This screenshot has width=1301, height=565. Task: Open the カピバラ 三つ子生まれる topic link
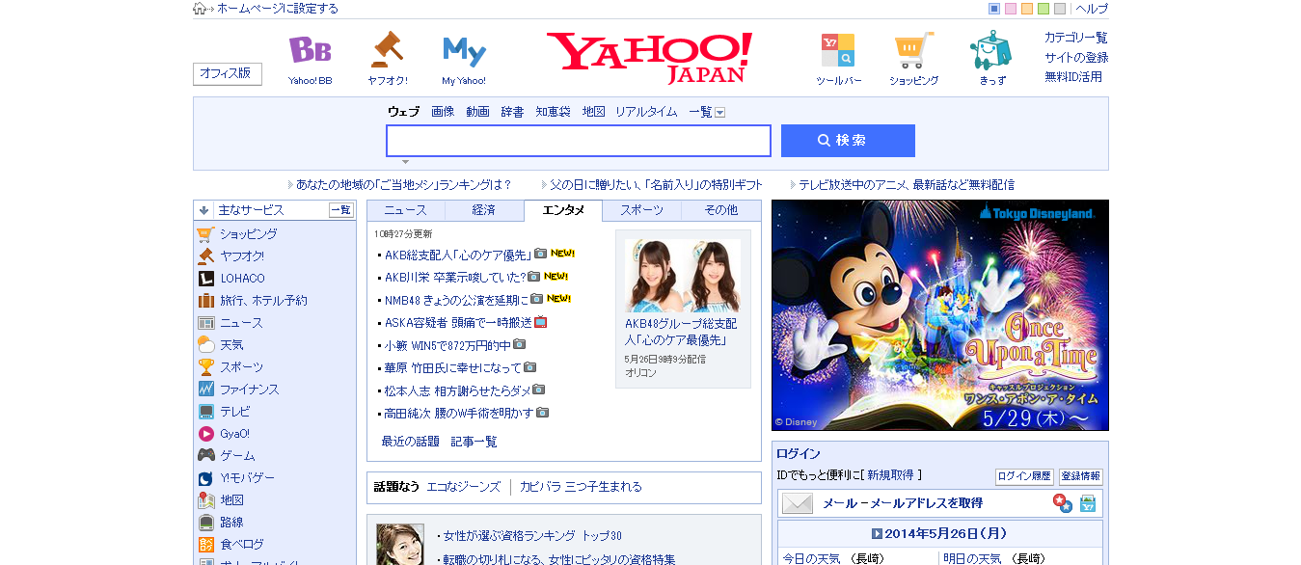(581, 487)
